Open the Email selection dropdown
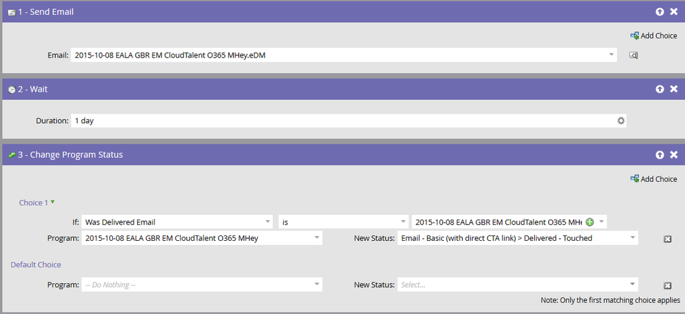 610,55
